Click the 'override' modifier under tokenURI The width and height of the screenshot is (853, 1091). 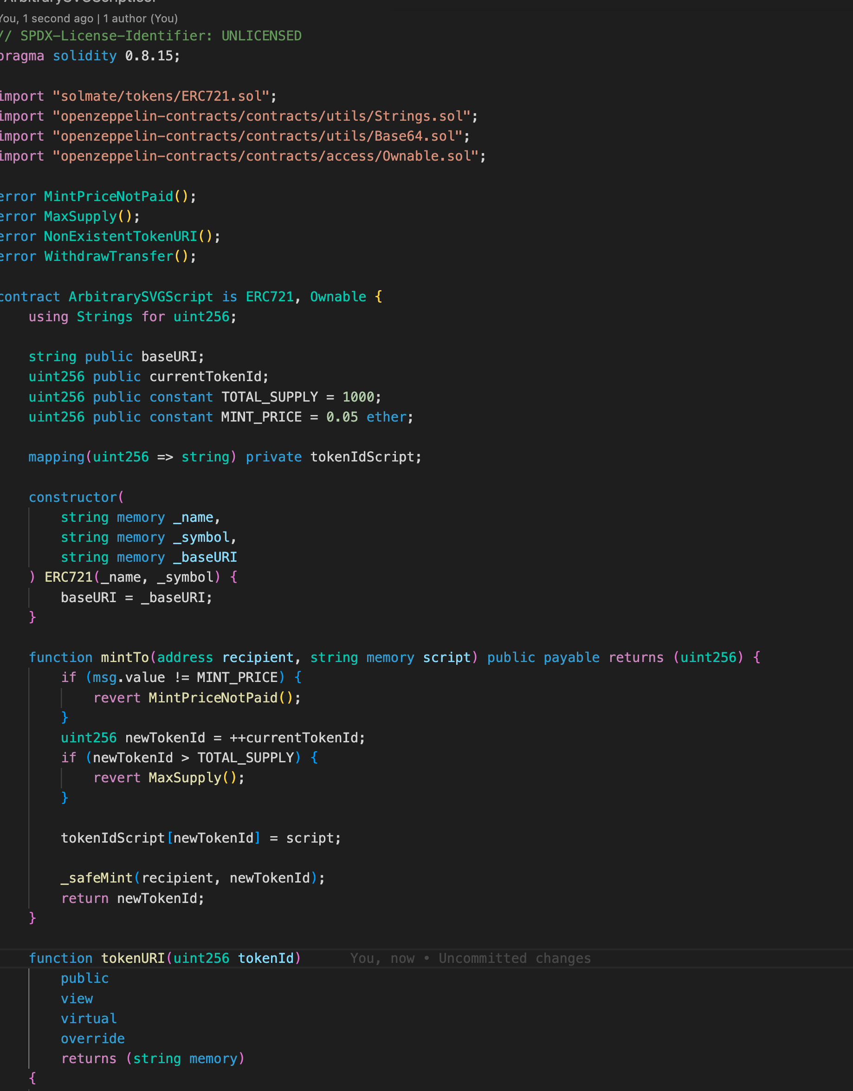pos(93,1039)
